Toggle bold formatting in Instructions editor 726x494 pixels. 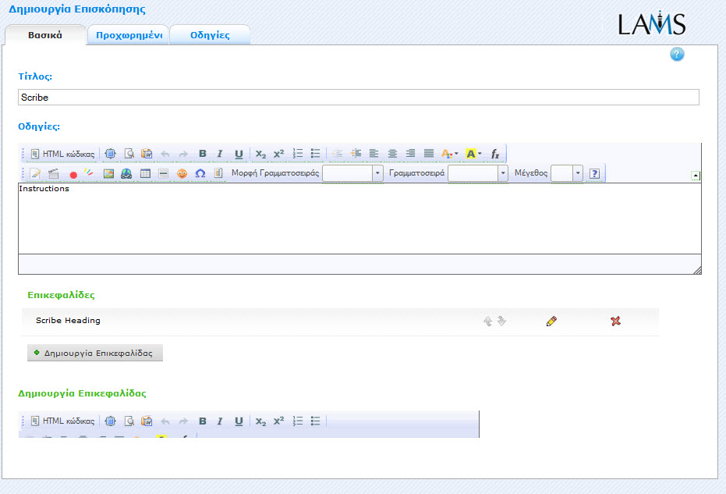tap(203, 154)
